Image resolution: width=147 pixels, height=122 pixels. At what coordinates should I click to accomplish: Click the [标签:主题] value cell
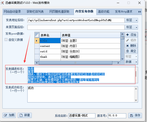90,41
